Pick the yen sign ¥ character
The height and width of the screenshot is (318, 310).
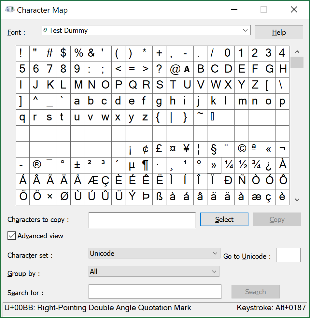187,149
